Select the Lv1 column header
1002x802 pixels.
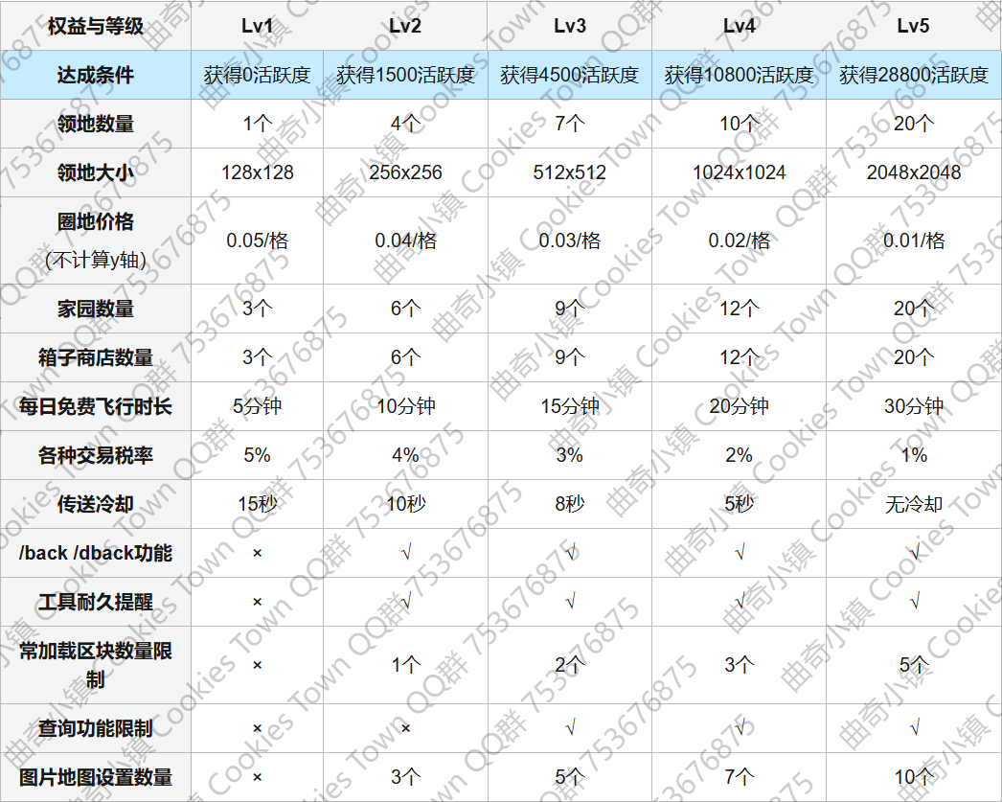point(257,26)
